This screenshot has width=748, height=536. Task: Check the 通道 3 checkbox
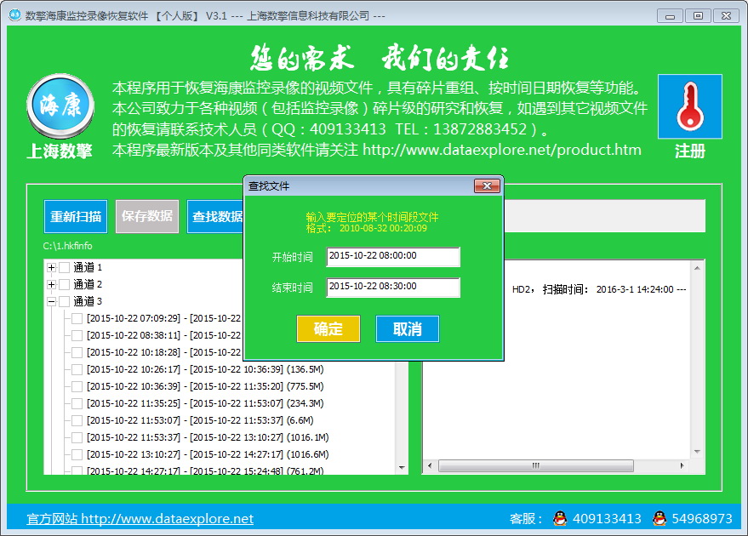click(65, 301)
